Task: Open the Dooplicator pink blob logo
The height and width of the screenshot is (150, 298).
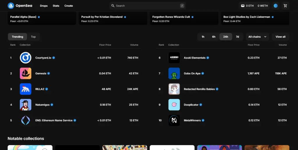Action: [x=174, y=105]
